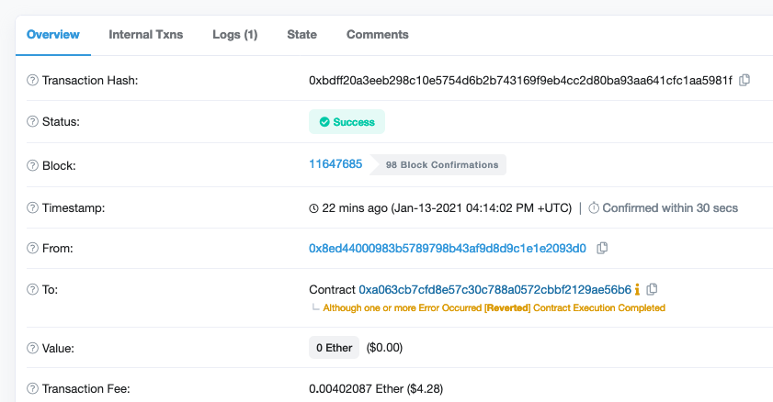Screen dimensions: 773x402
Task: Copy the To contract address icon
Action: point(652,289)
